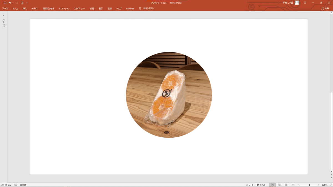Expand the サムネイル pane chevron

pyautogui.click(x=3, y=15)
